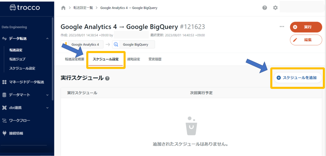Click the trocco logo
This screenshot has height=156, width=326.
[25, 7]
